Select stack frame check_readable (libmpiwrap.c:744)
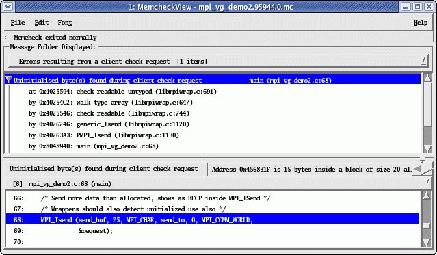The height and width of the screenshot is (255, 437). tap(109, 113)
